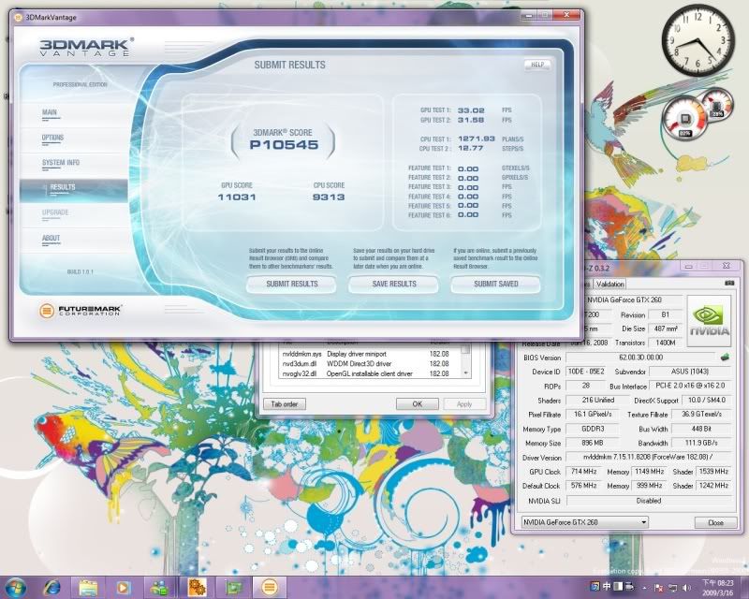749x599 pixels.
Task: Open the Windows Start menu
Action: (x=15, y=587)
